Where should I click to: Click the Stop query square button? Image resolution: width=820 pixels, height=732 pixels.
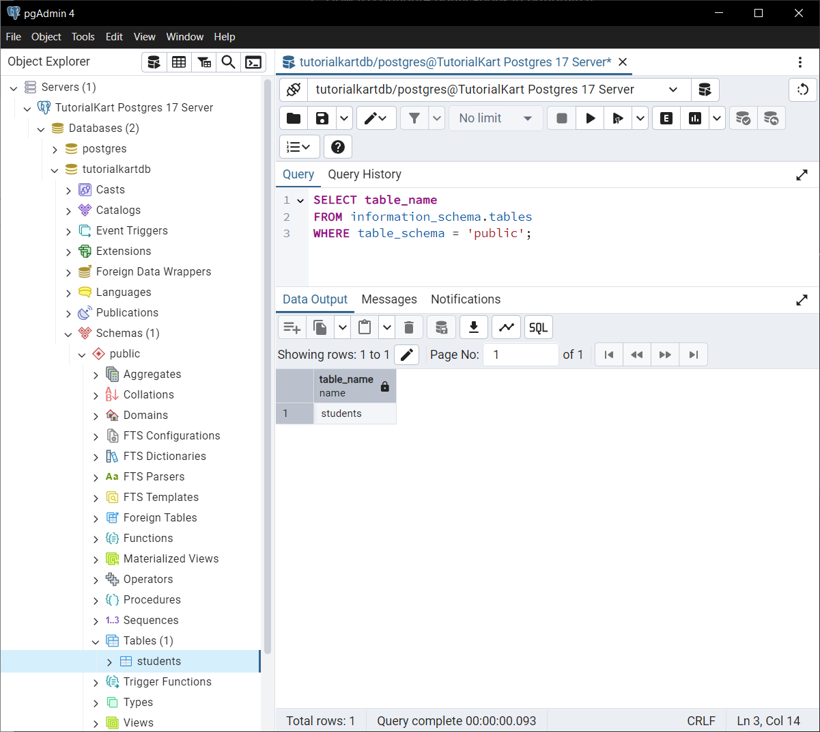pos(562,118)
